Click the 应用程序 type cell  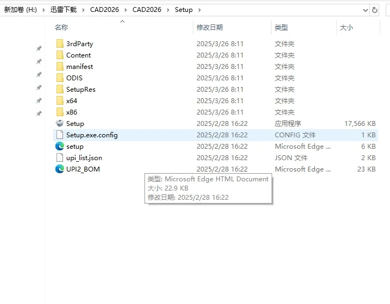(288, 124)
